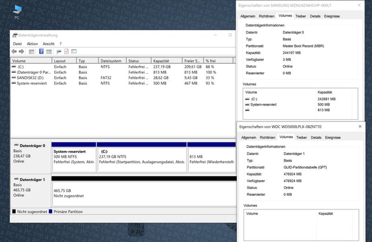The height and width of the screenshot is (242, 372).
Task: Click FAT32 cell of SANDISK32 row
Action: click(x=106, y=78)
